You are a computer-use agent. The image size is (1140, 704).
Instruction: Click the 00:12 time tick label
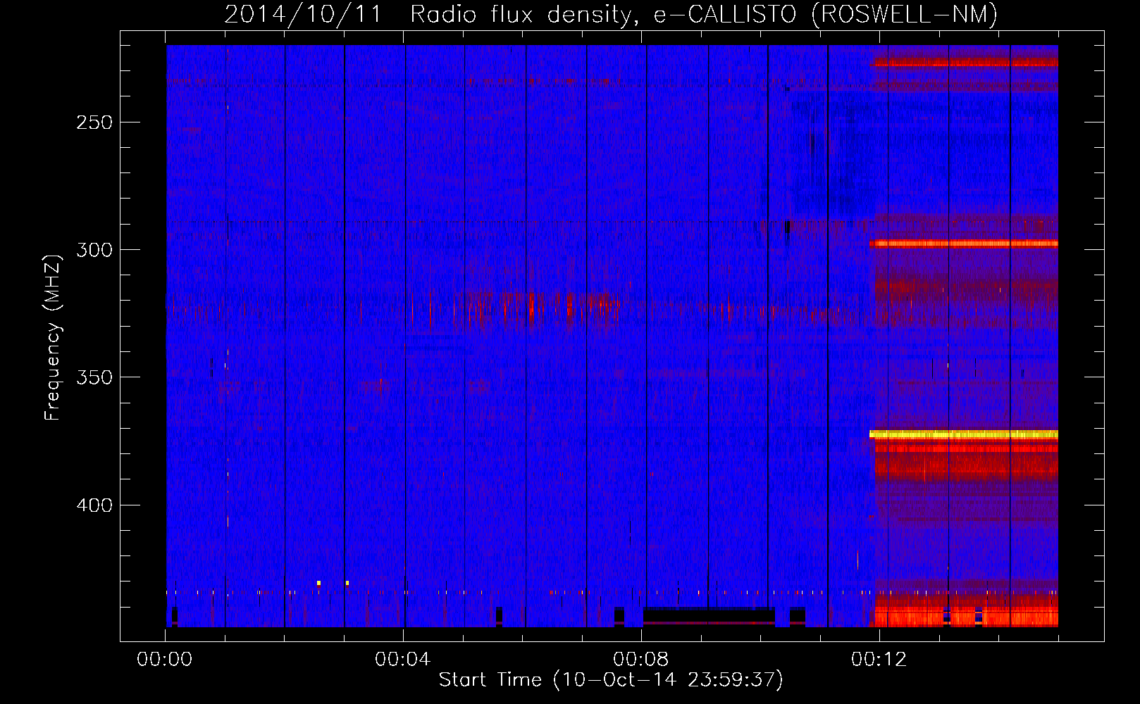point(879,660)
